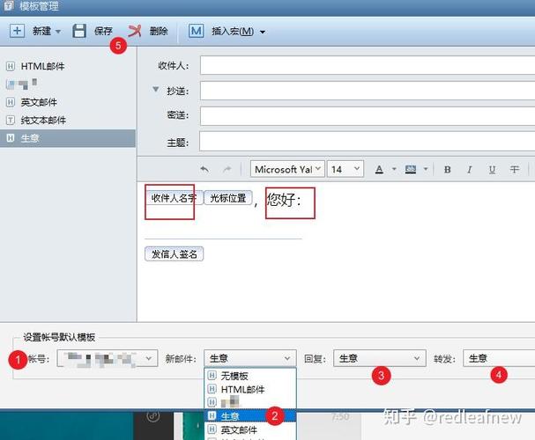Open the 帐号 account dropdown
Viewport: 535px width, 440px height.
[x=108, y=358]
